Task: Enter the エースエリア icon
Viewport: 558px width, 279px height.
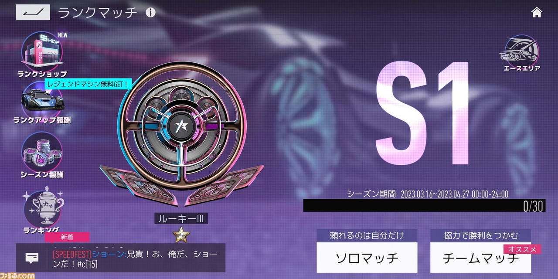Action: click(x=521, y=53)
